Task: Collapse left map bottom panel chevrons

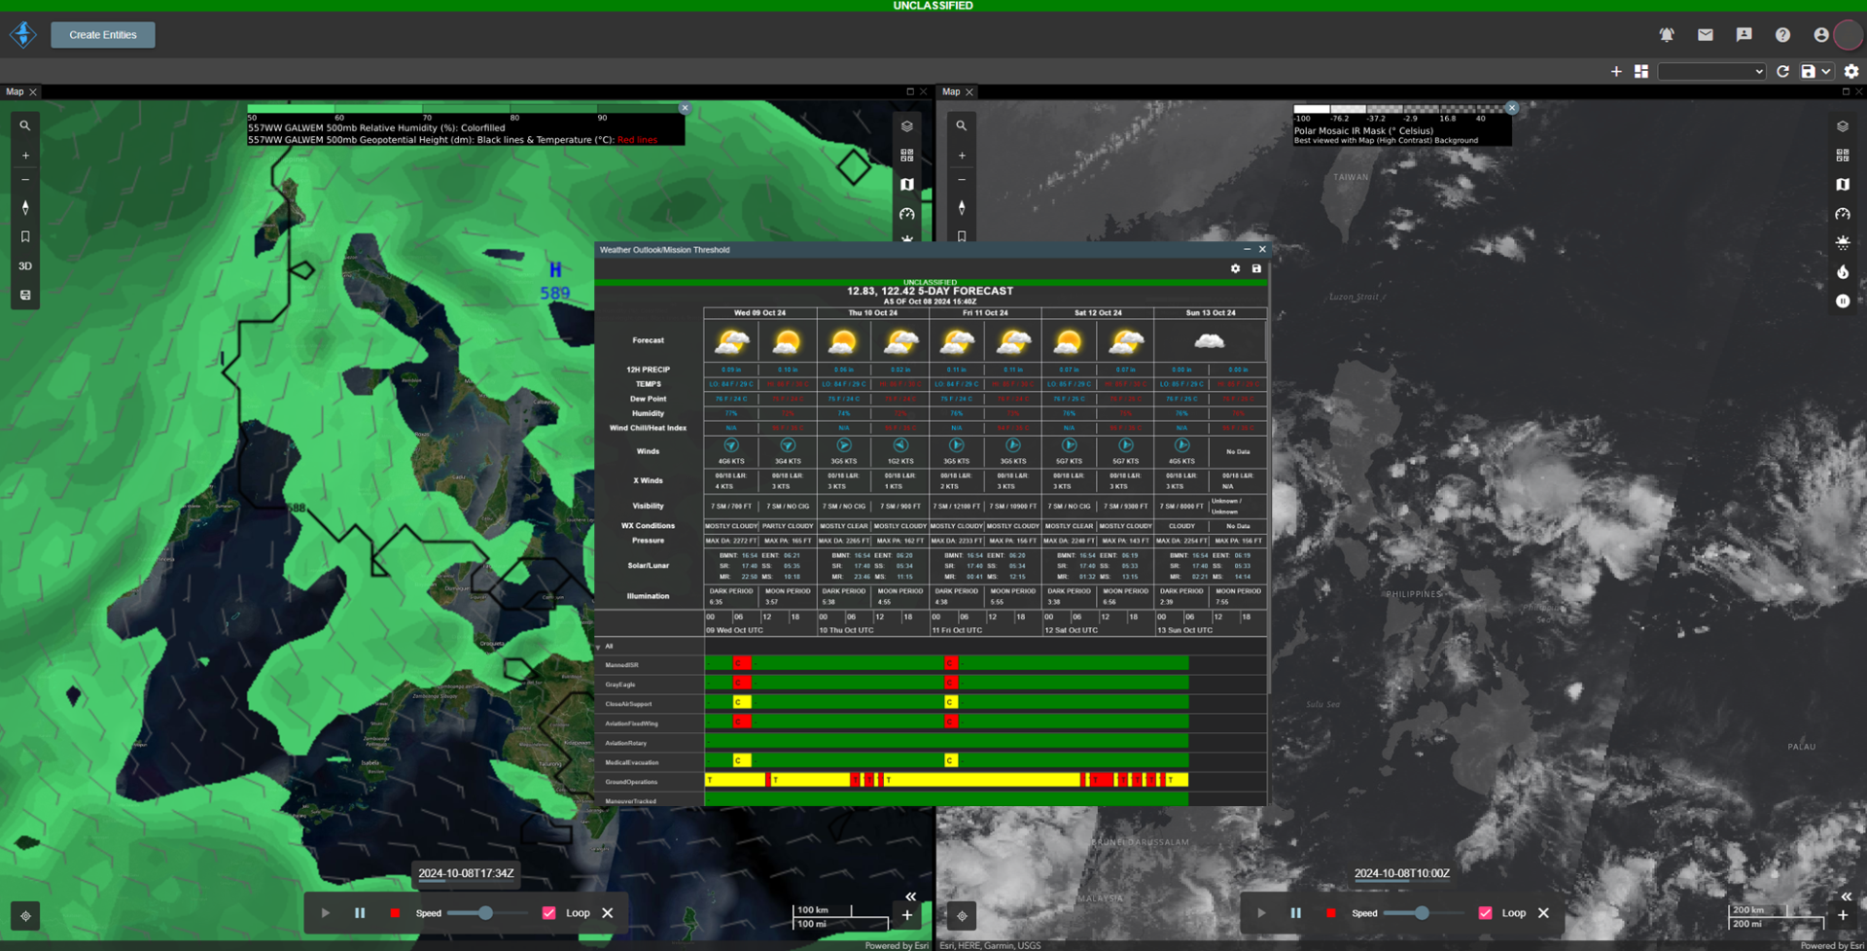Action: click(911, 897)
